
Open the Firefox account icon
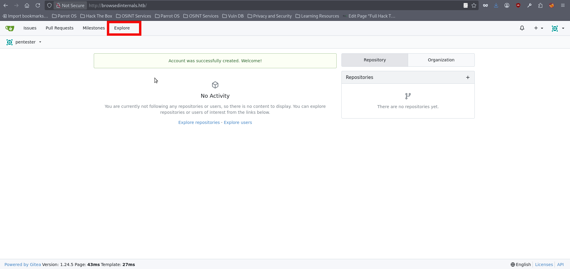(507, 5)
